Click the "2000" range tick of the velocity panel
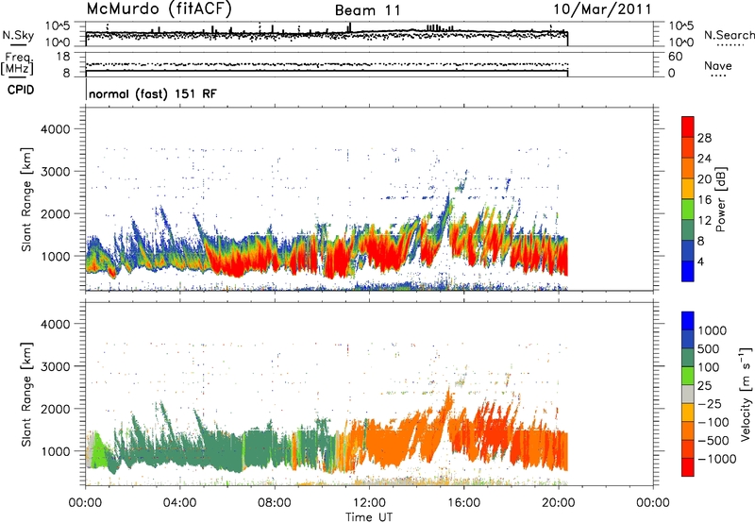This screenshot has width=755, height=523. pyautogui.click(x=56, y=409)
